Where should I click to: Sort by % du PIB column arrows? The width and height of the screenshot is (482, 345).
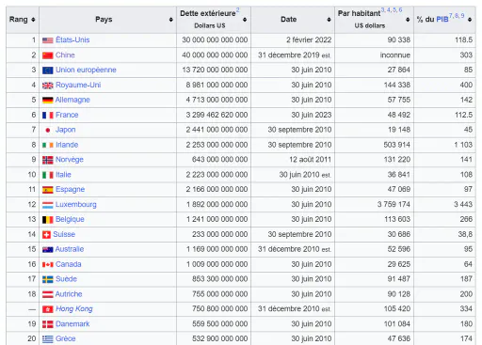470,20
